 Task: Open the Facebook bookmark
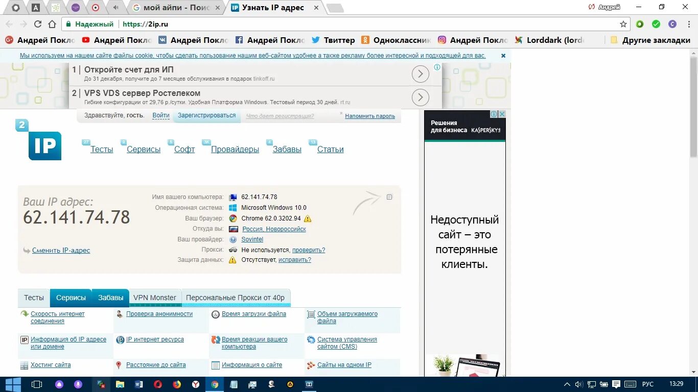click(270, 40)
